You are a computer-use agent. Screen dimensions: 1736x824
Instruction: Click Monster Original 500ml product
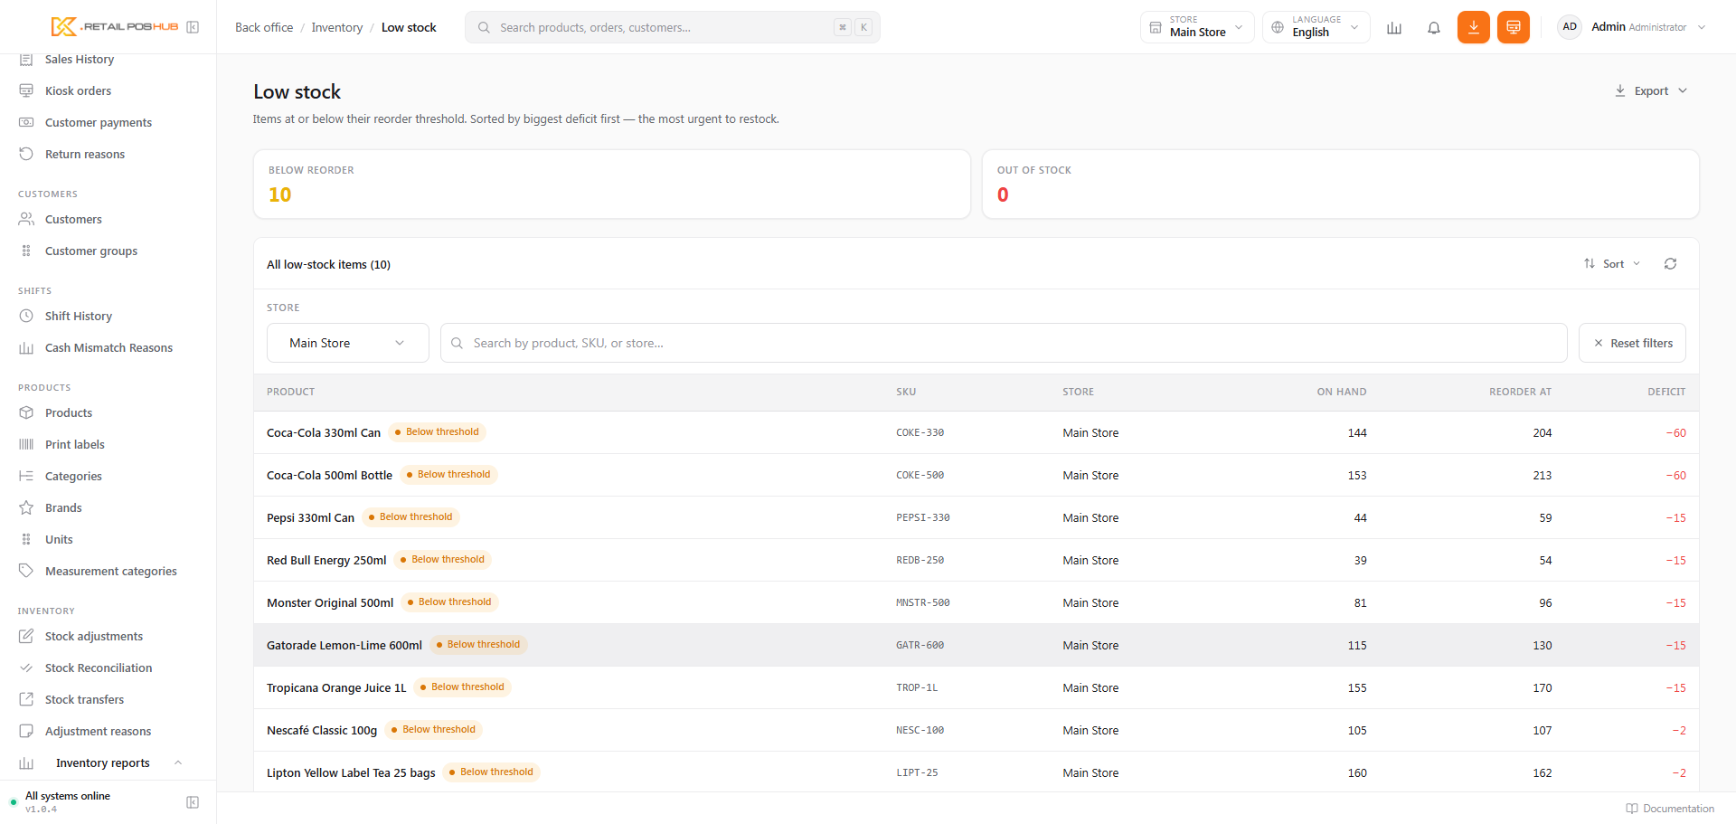coord(330,603)
